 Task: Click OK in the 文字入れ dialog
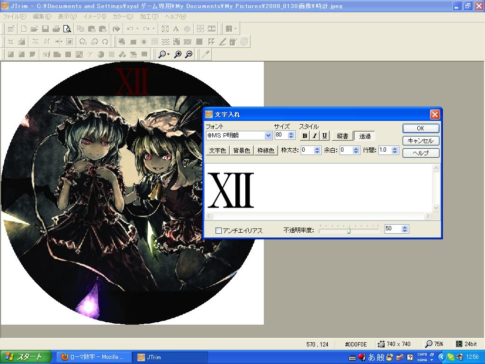(421, 128)
